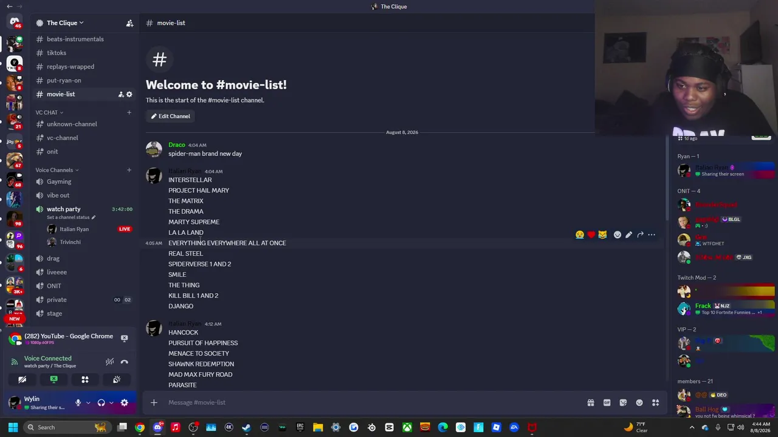Open Epic Games Launcher from taskbar
The width and height of the screenshot is (778, 437).
click(300, 427)
